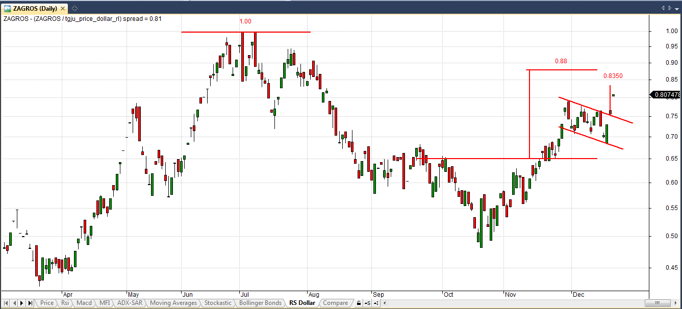
Task: Switch to the Stockastic tab
Action: [218, 303]
